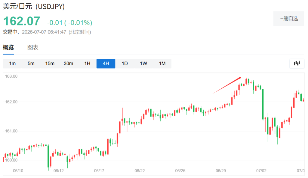Click the 美元/日元 (USDJPY) title

point(34,7)
